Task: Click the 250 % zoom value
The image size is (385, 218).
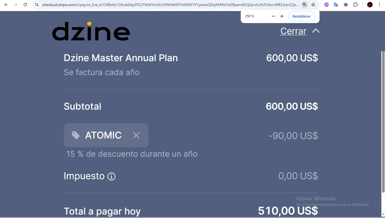Action: coord(249,16)
